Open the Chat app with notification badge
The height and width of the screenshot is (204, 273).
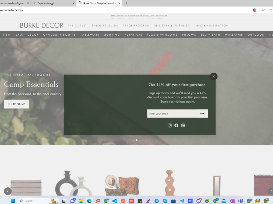coord(73,201)
